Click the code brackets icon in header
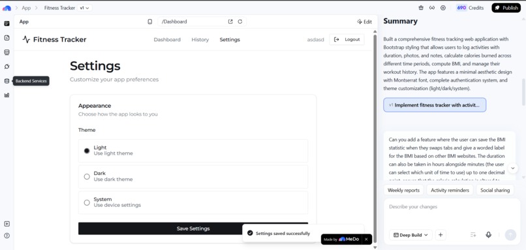 tap(432, 8)
